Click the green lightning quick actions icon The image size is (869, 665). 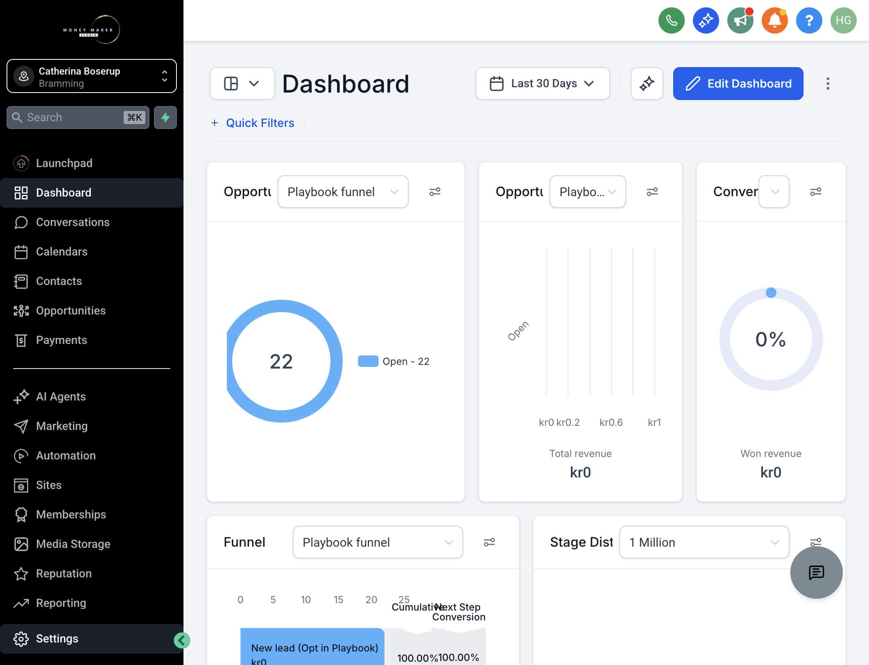165,118
